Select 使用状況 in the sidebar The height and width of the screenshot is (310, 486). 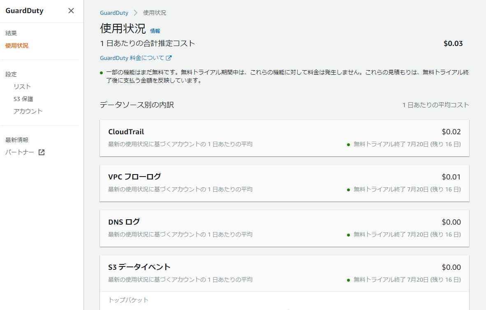pos(17,46)
